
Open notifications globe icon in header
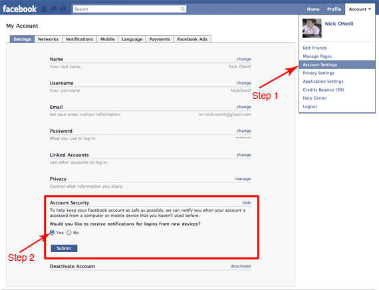(x=63, y=9)
